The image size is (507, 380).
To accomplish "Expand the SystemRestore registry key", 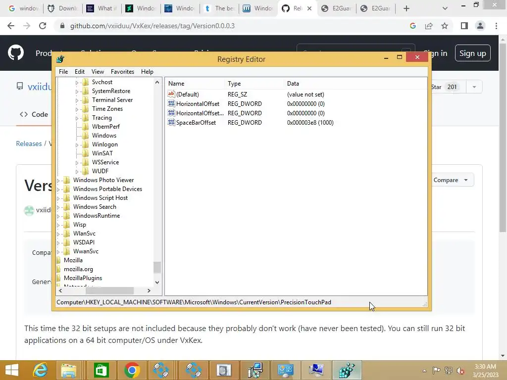I will coord(77,92).
